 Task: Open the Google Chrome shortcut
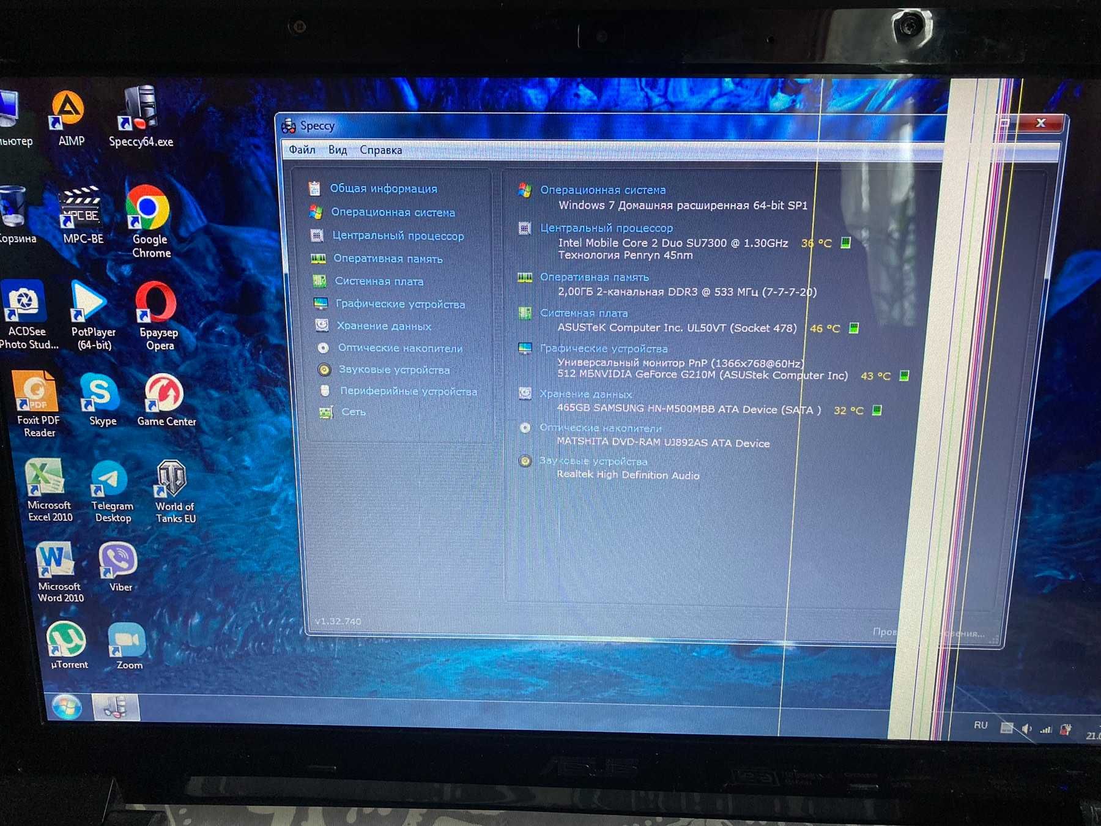tap(149, 221)
